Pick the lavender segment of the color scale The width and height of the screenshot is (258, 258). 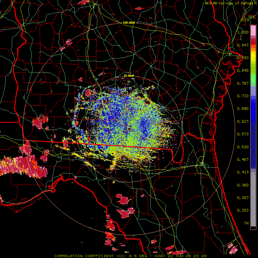click(253, 91)
